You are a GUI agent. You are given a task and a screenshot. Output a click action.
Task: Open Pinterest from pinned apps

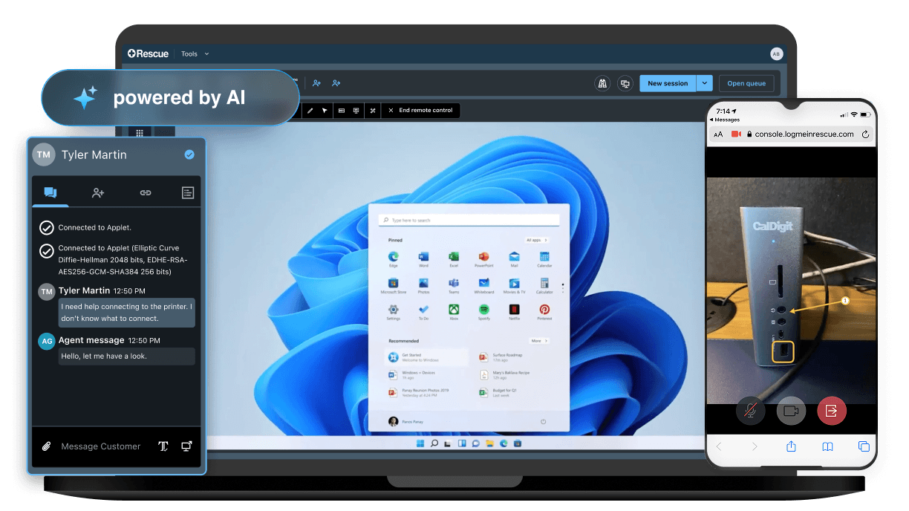pyautogui.click(x=544, y=312)
